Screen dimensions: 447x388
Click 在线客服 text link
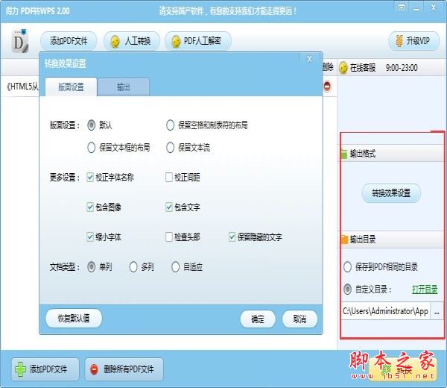coord(363,68)
